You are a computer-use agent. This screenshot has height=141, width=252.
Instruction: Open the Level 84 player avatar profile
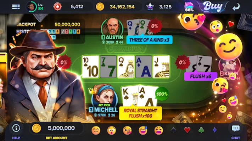(31, 7)
